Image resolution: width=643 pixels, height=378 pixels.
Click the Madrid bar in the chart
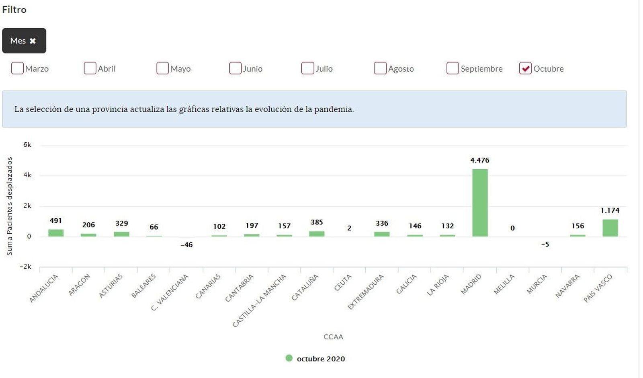click(480, 203)
